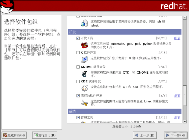Image resolution: width=189 pixels, height=140 pixels.
Task: Click the Red Hat shadowman logo
Action: [x=7, y=7]
